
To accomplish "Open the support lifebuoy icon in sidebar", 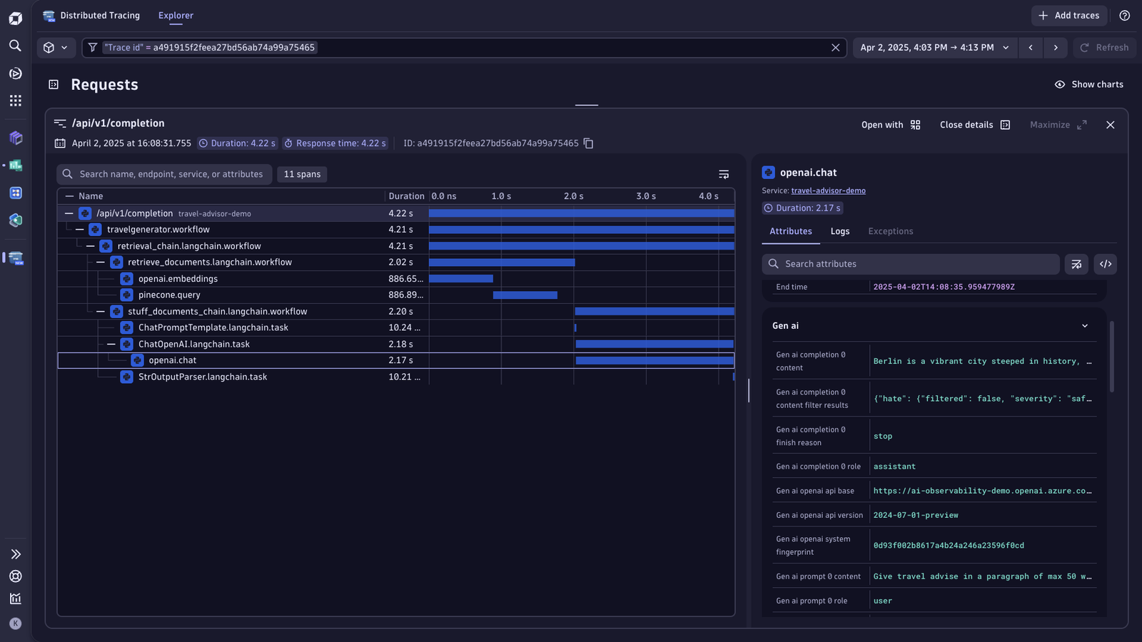I will click(15, 576).
